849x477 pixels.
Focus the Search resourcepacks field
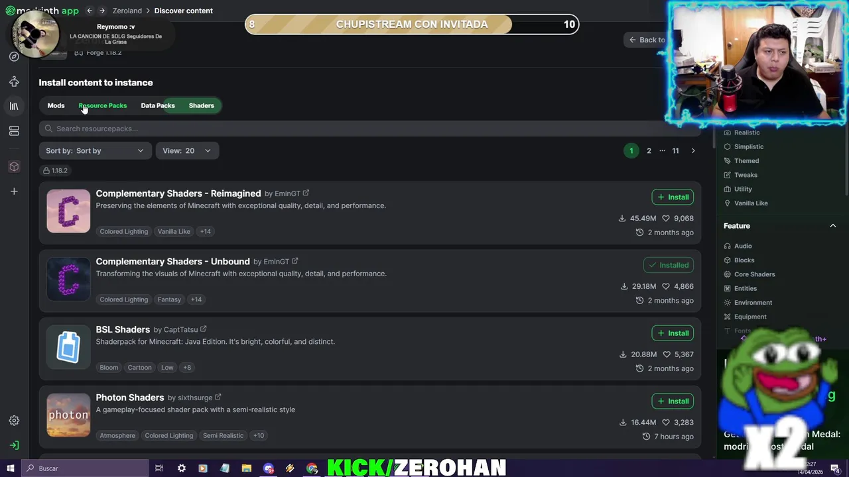point(369,129)
